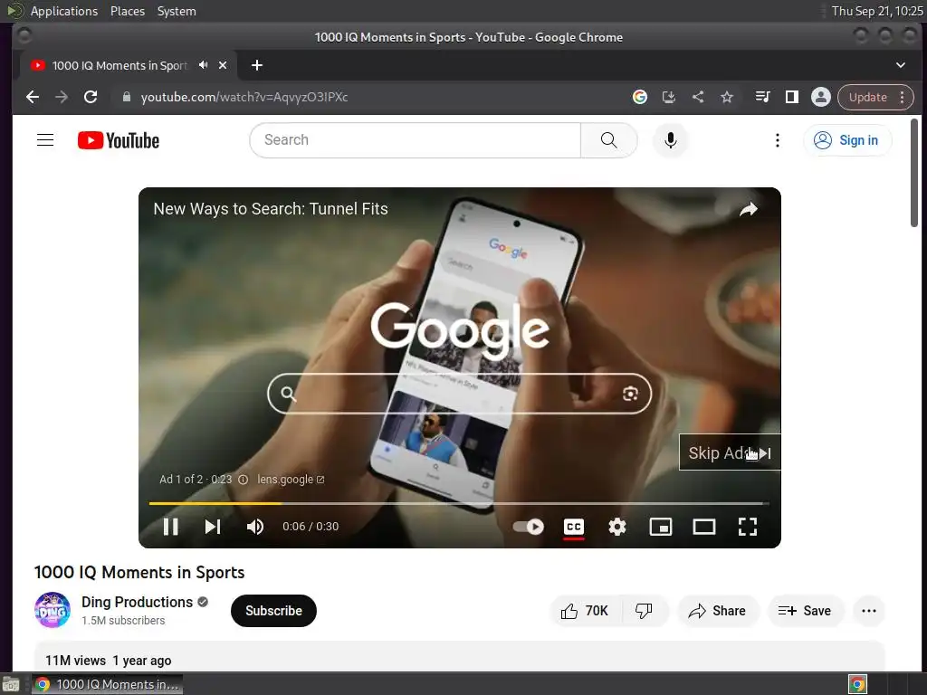Viewport: 927px width, 695px height.
Task: Open the lens.google ad link
Action: [291, 480]
